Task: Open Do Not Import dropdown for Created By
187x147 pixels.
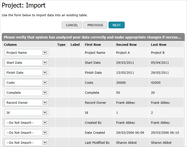Action: [x=26, y=122]
